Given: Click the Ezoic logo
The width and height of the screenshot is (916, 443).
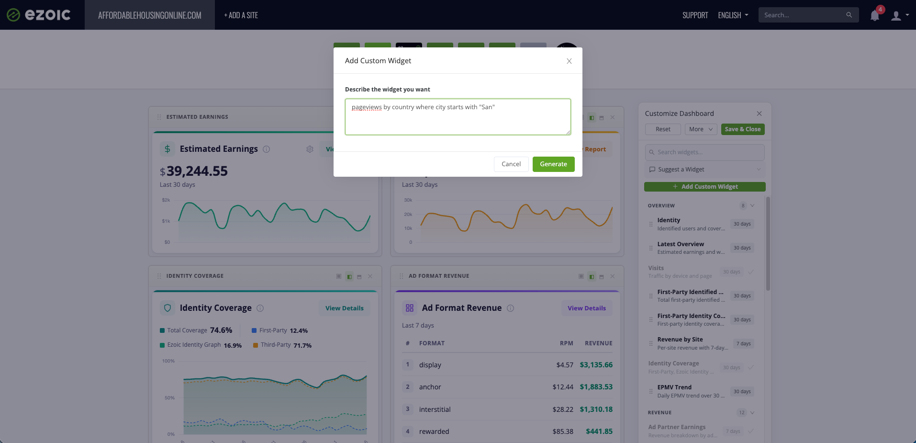Looking at the screenshot, I should (38, 15).
